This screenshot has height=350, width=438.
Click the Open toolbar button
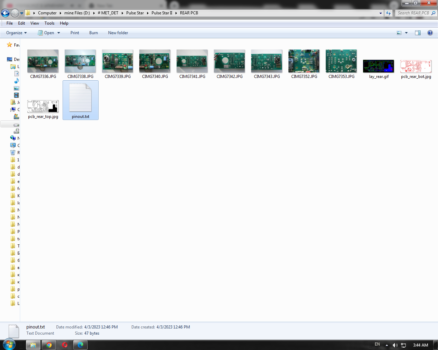(46, 33)
